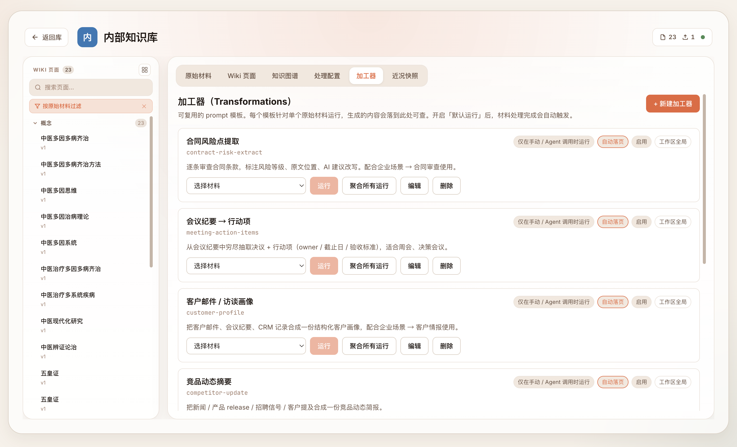Edit the 会议纪要 → 行动项 transformation

(x=414, y=266)
